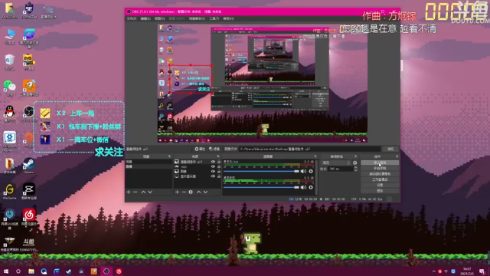Open settings gear for second mixer channel
The width and height of the screenshot is (490, 276).
(311, 187)
